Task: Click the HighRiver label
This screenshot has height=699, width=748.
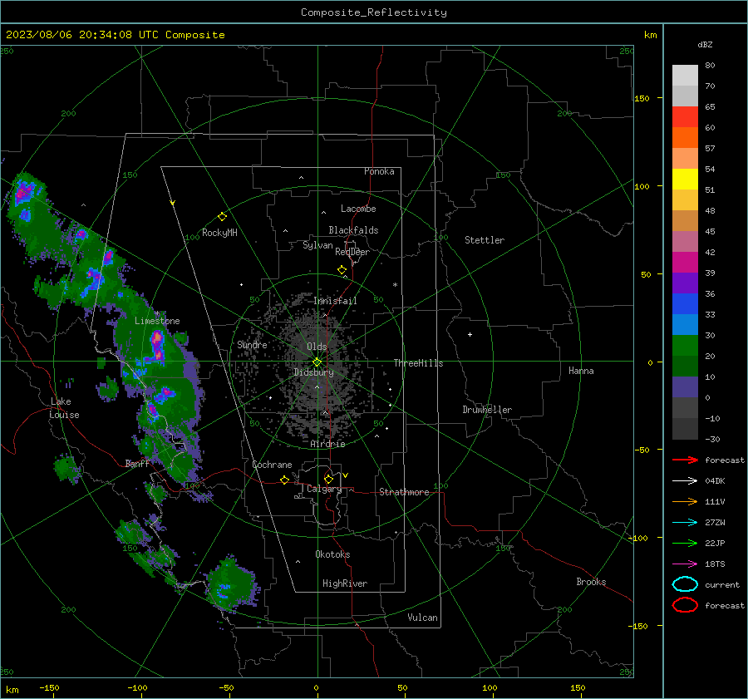Action: (x=345, y=583)
